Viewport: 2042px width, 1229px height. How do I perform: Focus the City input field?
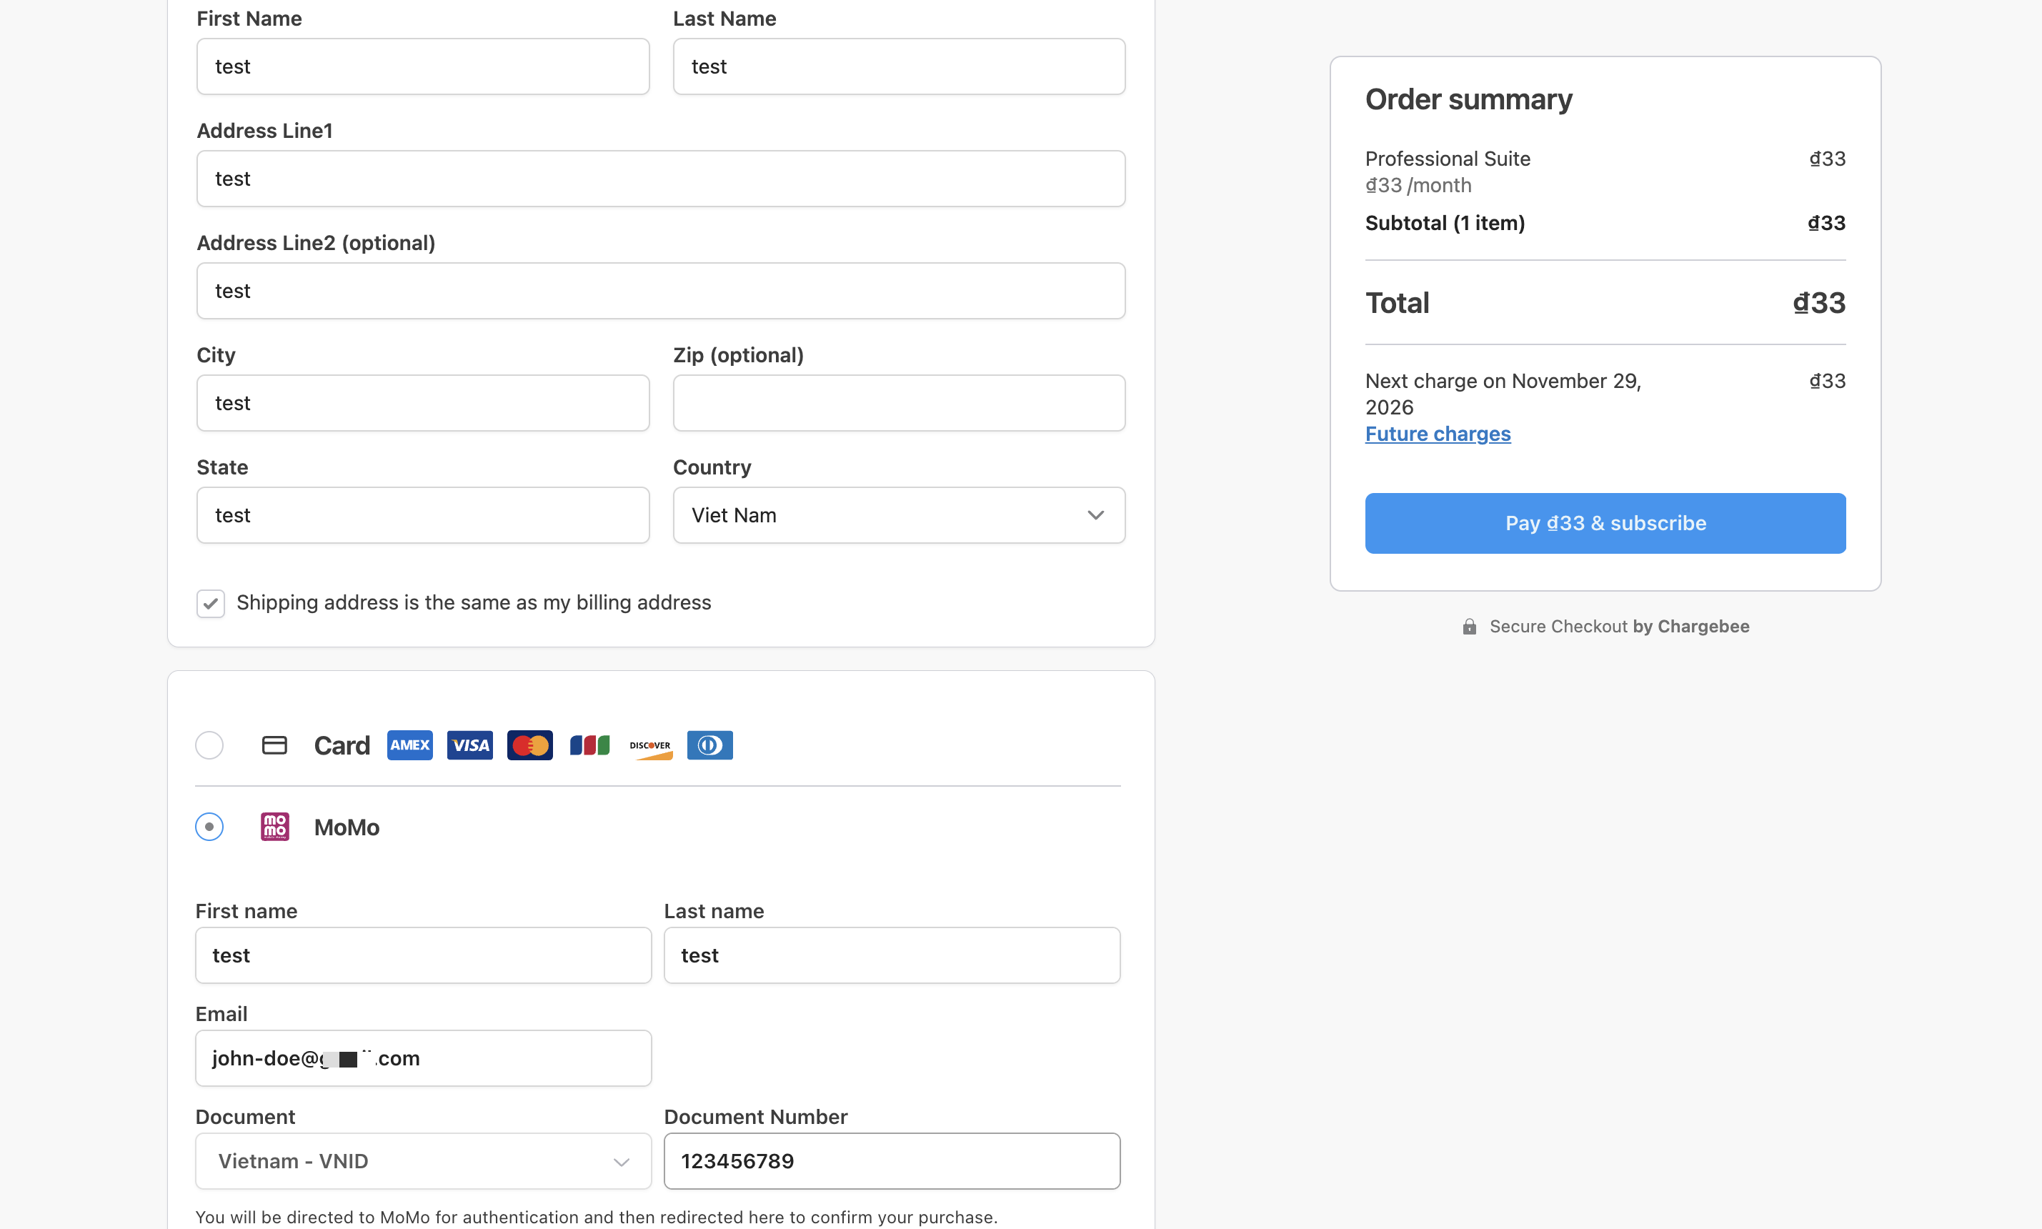pyautogui.click(x=422, y=403)
